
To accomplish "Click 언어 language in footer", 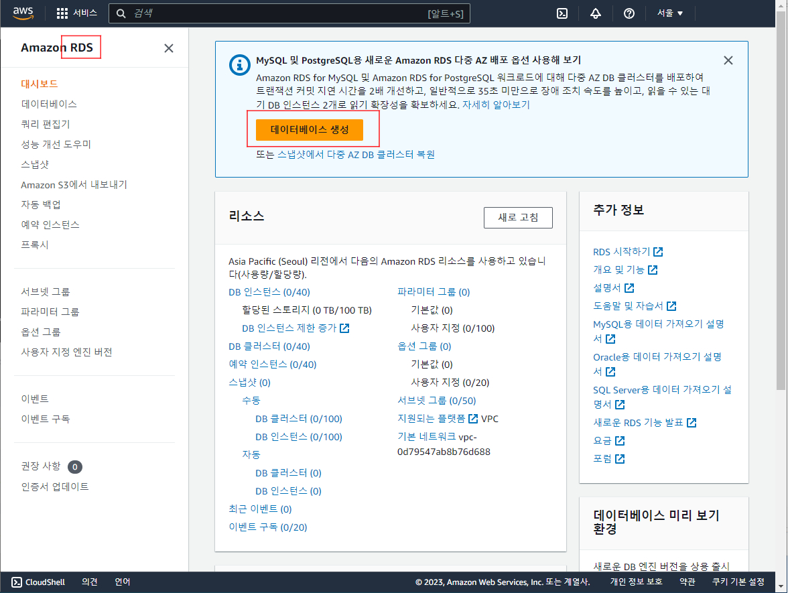I will [x=123, y=582].
